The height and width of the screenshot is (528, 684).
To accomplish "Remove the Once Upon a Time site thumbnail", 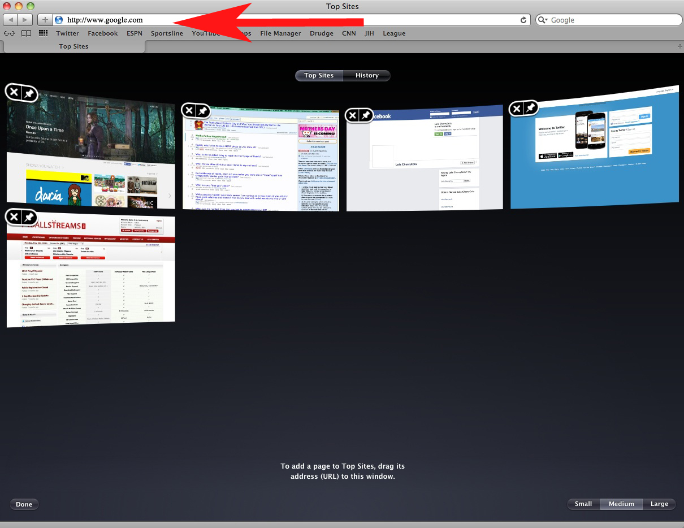I will click(14, 92).
